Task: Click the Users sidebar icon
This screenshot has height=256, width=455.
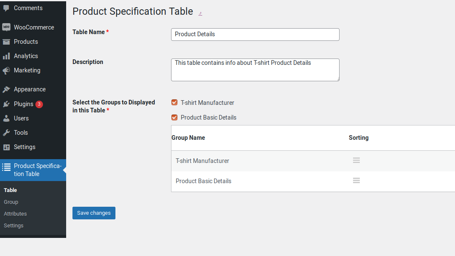Action: point(6,118)
